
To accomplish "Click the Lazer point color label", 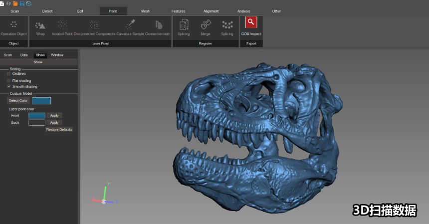I will click(x=21, y=109).
